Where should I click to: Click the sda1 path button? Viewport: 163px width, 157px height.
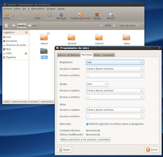33,26
